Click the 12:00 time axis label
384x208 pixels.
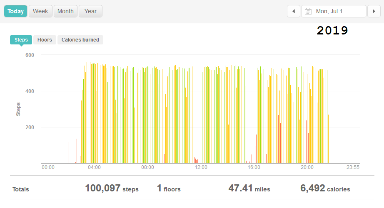coord(201,167)
